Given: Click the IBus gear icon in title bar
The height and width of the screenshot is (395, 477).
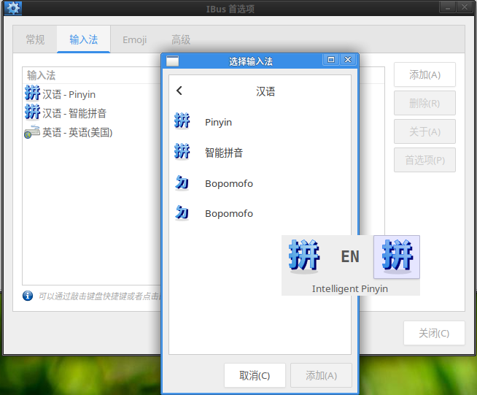Looking at the screenshot, I should [13, 8].
